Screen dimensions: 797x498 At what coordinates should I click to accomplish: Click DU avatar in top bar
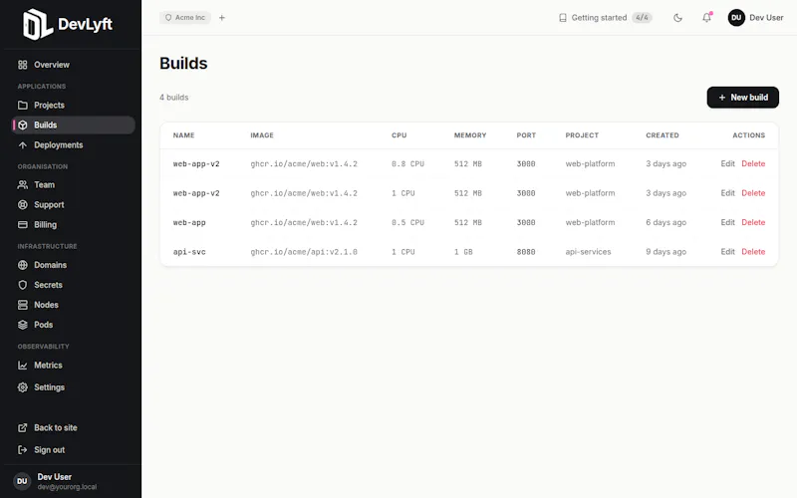736,18
